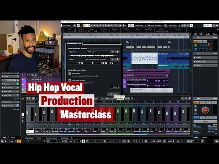Open MixConsole setup gear at right
This screenshot has height=164, width=219.
[x=189, y=98]
